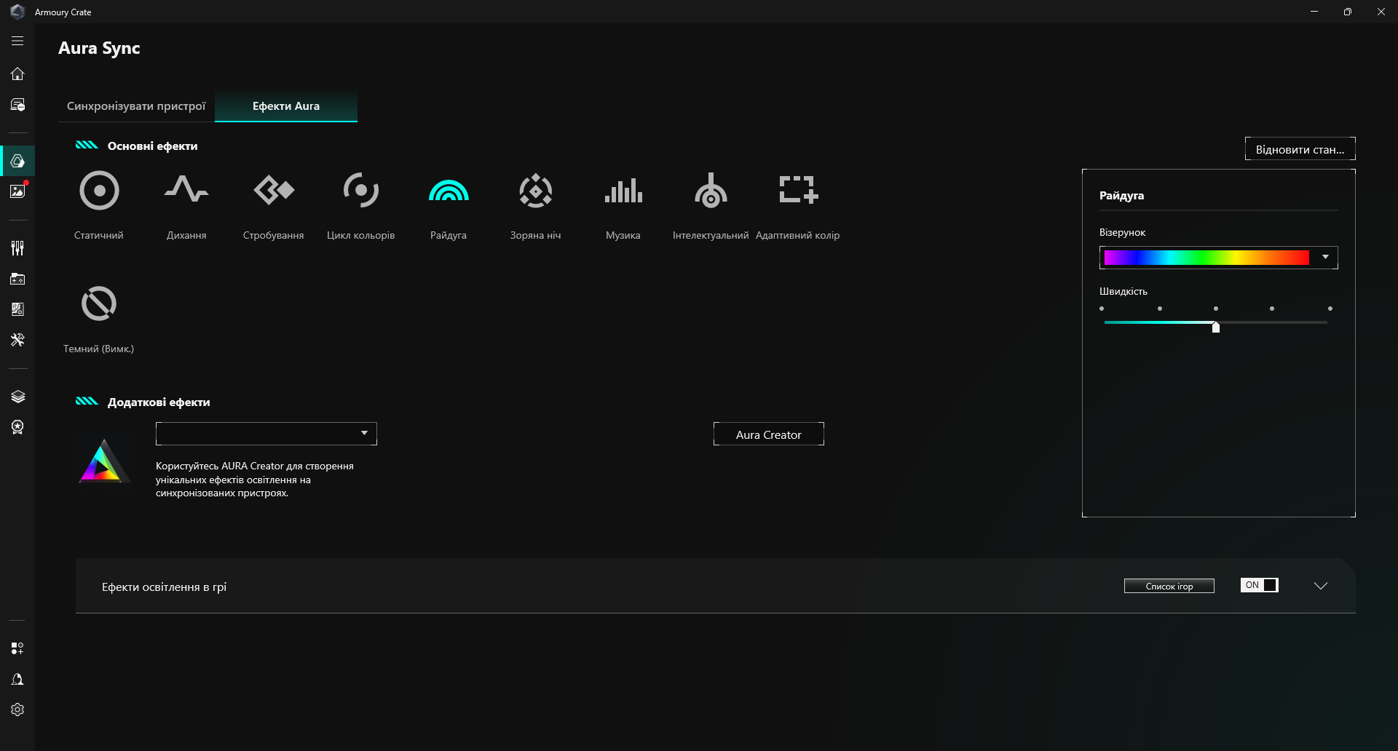Click the 'Aura Sync' page title
This screenshot has height=751, width=1398.
coord(99,48)
